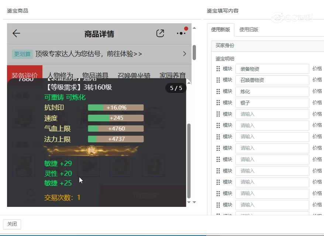Click the 关闭 button at bottom left

point(12,224)
